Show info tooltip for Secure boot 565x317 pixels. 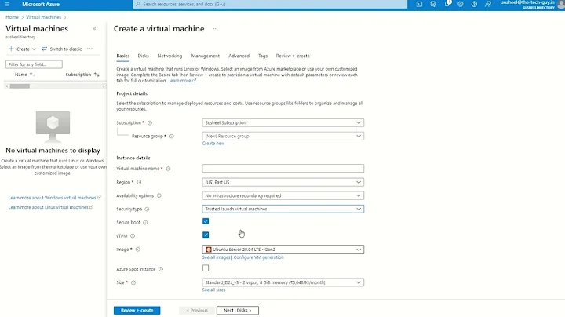pos(145,223)
